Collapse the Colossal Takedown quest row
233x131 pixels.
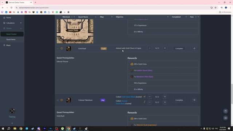click(58, 100)
